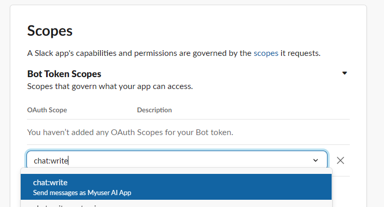Viewport: 384px width, 207px height.
Task: Click the divider row under the column headers
Action: click(x=188, y=120)
